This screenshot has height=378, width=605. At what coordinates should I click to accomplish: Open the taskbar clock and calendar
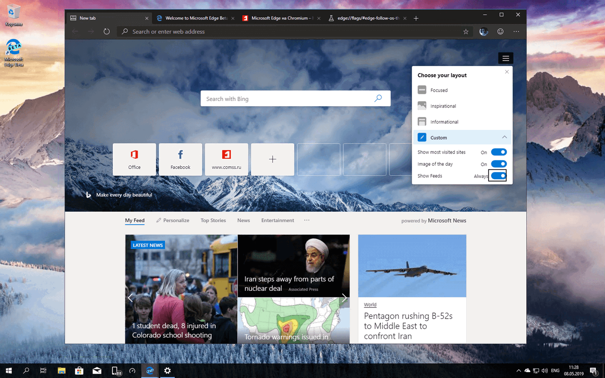click(574, 371)
